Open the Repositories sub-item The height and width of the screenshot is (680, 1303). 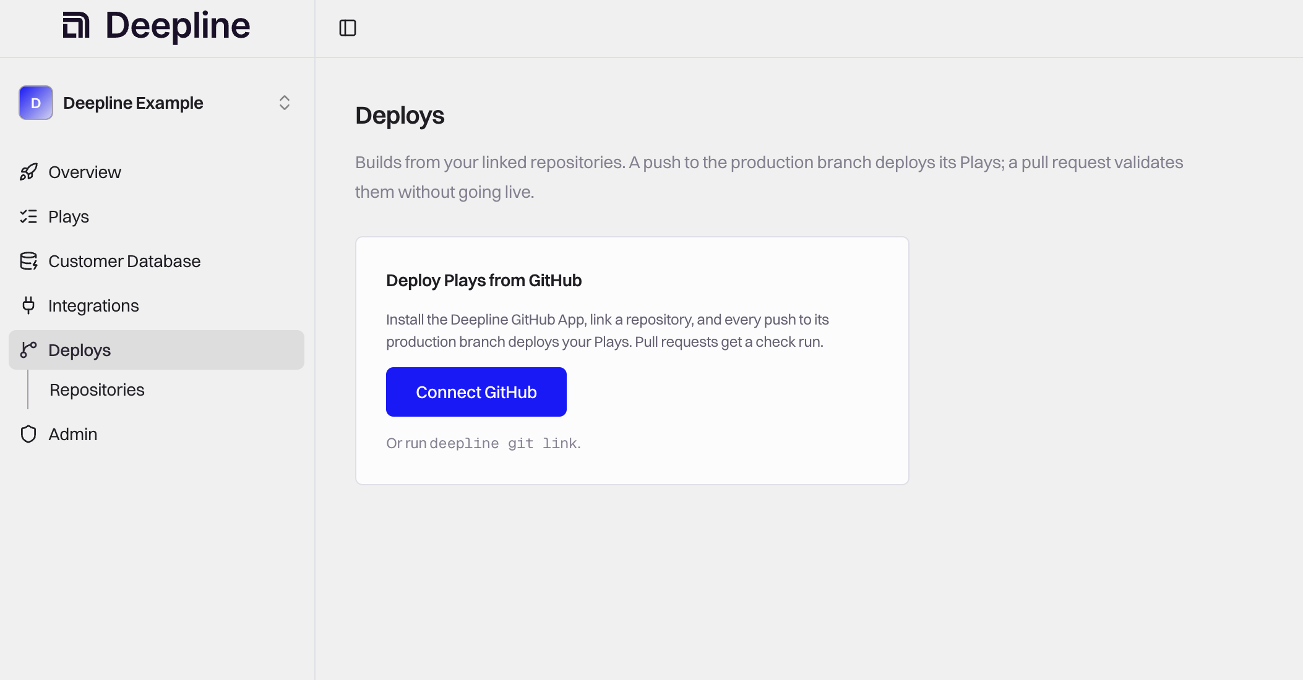click(97, 390)
